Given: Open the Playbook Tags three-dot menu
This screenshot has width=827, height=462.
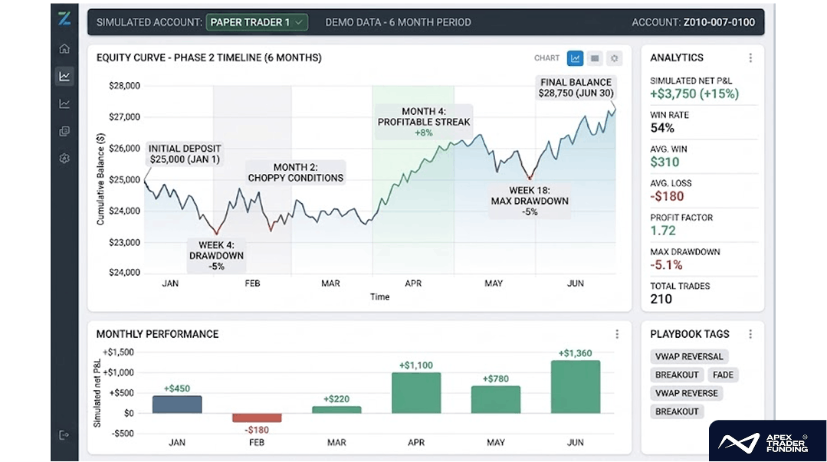Looking at the screenshot, I should point(750,334).
